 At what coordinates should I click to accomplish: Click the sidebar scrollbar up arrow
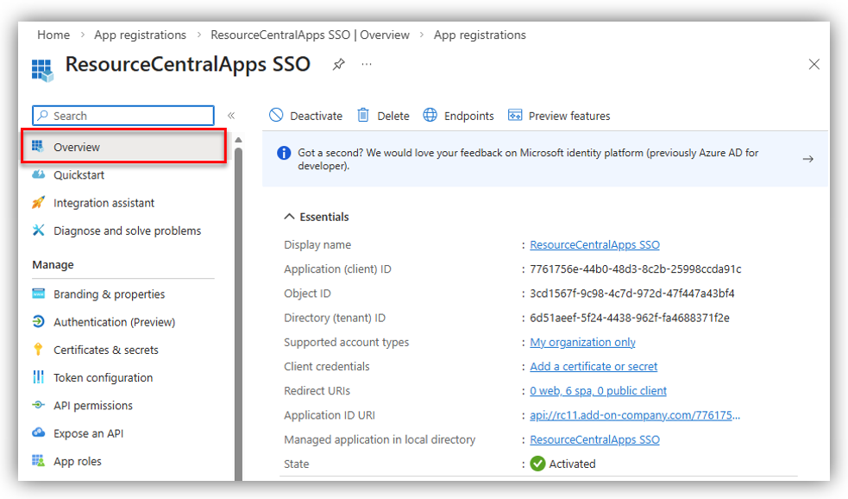coord(238,140)
